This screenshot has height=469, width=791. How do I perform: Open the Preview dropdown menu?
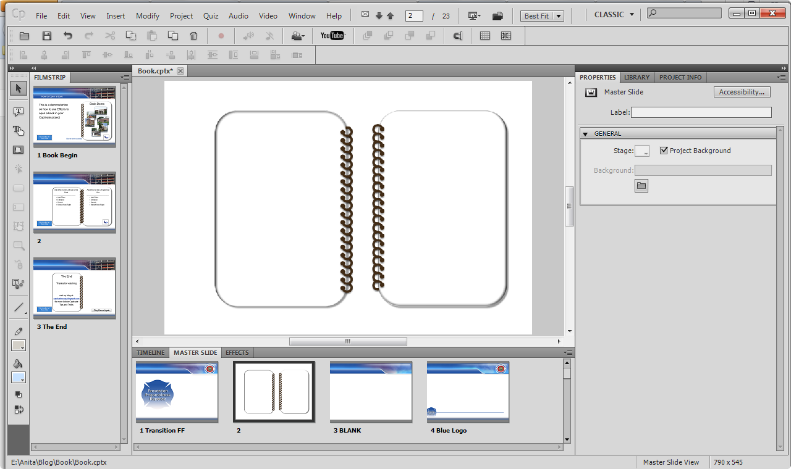point(475,16)
